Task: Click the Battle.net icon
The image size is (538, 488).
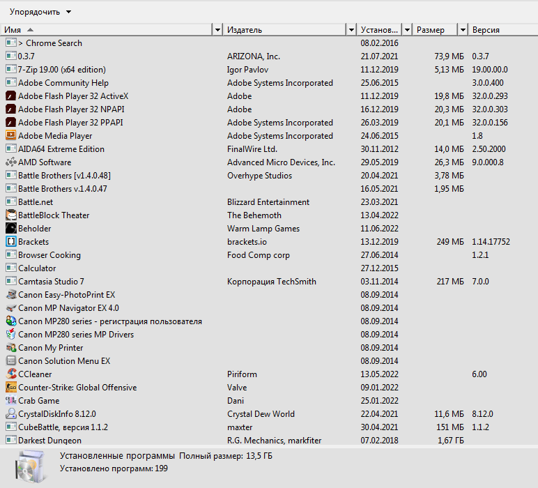Action: (x=11, y=201)
